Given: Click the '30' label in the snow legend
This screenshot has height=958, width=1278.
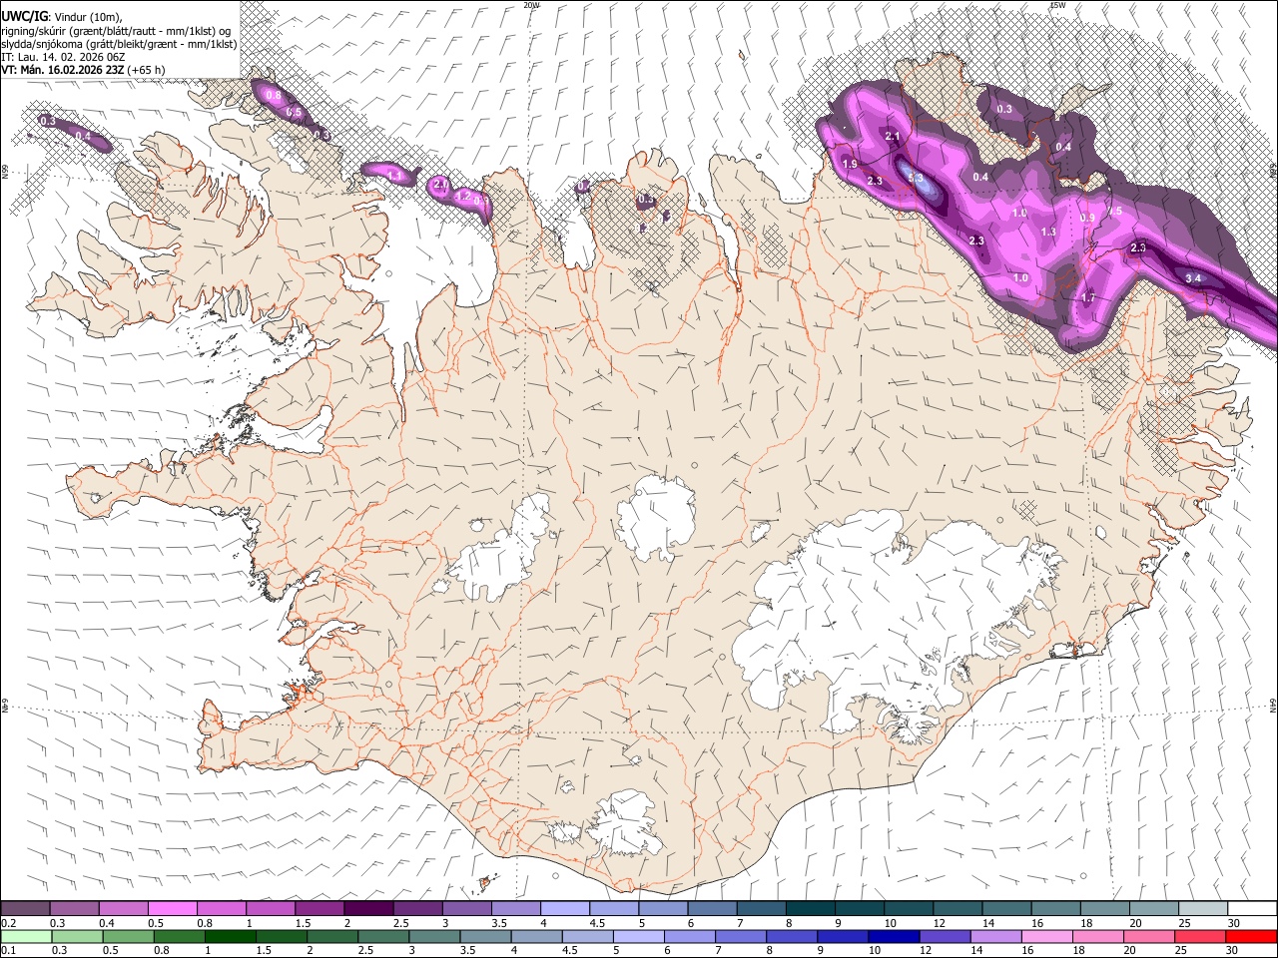Looking at the screenshot, I should [1234, 923].
